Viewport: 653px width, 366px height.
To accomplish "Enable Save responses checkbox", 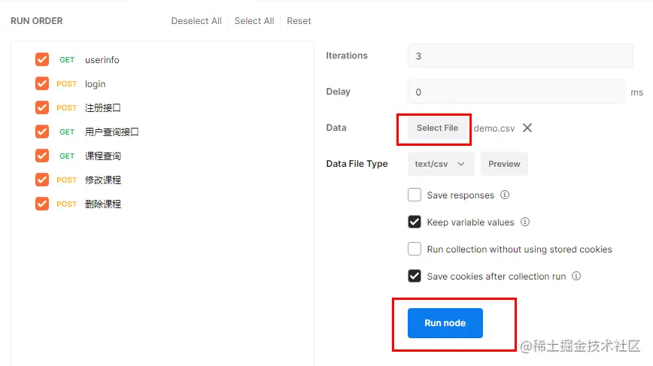I will click(x=415, y=195).
